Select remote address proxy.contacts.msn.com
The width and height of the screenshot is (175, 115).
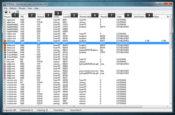(89, 71)
